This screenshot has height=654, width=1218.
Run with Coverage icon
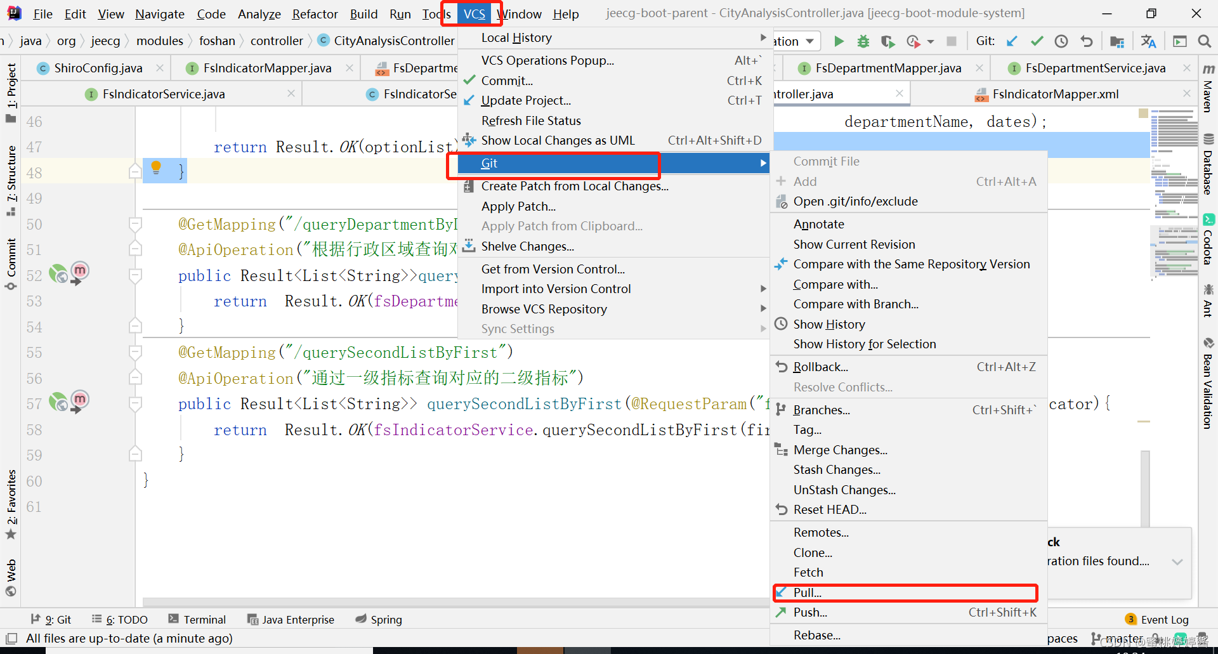[x=887, y=41]
